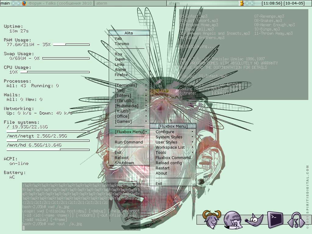This screenshot has height=234, width=312.
Task: Launch Torsmo from the Alita menu
Action: tap(129, 44)
